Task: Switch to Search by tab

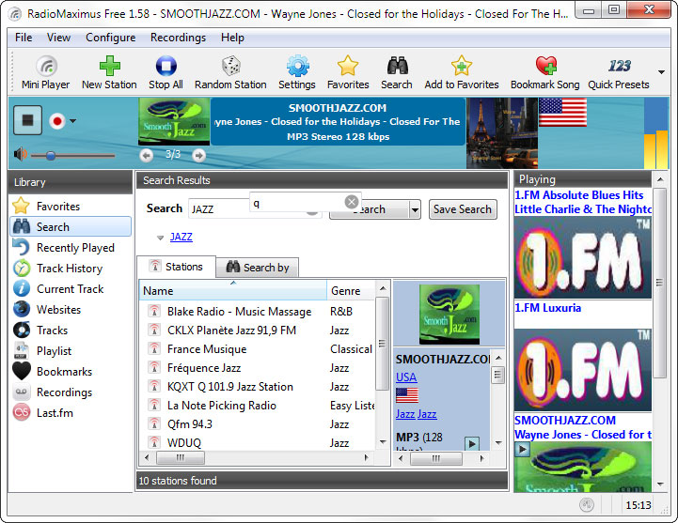Action: (258, 268)
